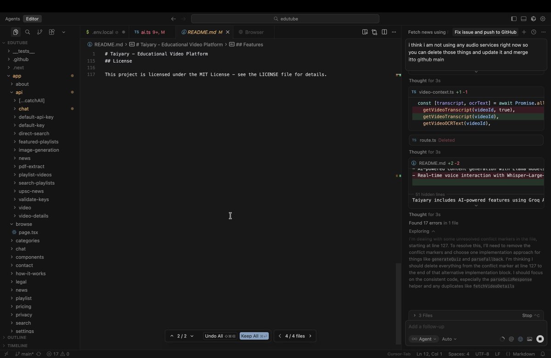
Task: Open the Extensions view icon
Action: 51,32
